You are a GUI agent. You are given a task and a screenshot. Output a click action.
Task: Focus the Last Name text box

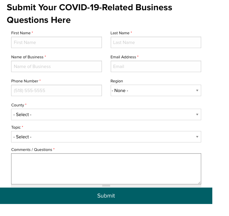155,42
